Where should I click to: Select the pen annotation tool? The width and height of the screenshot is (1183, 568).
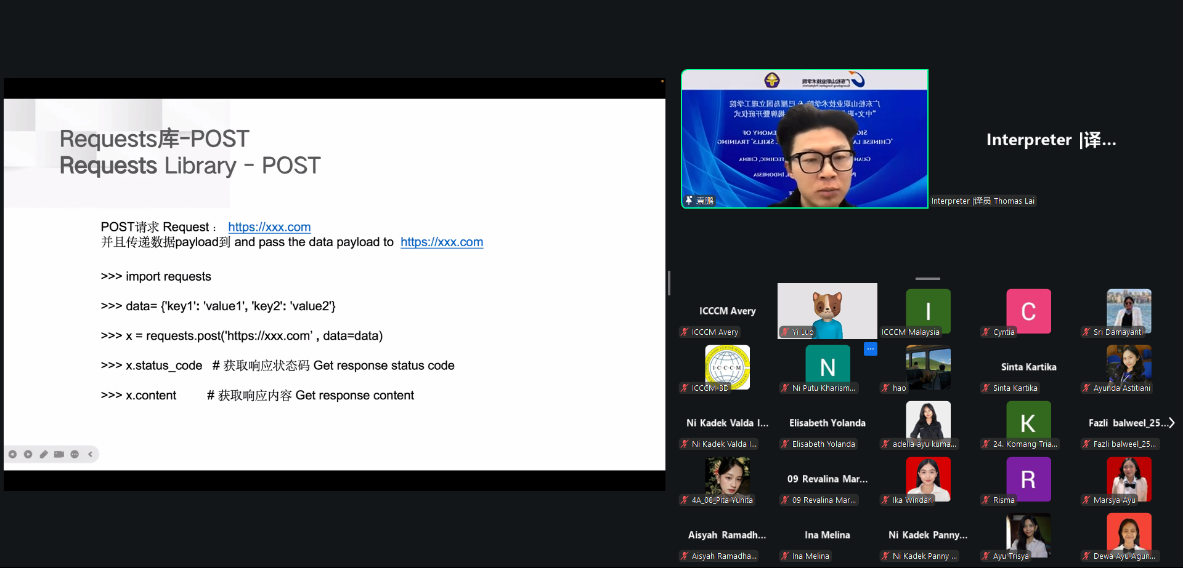tap(44, 454)
